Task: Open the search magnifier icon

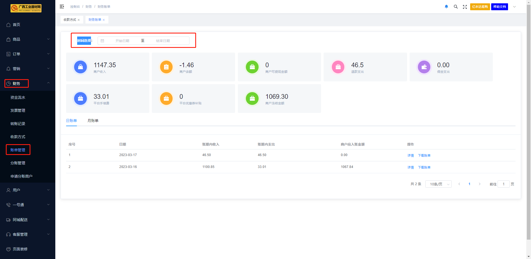Action: (455, 7)
